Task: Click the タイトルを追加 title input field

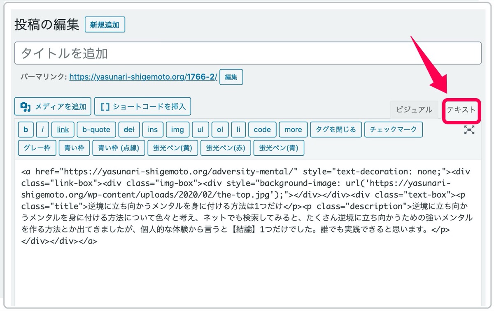Action: click(x=248, y=53)
